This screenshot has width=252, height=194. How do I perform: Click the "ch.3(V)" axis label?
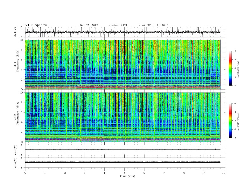tap(15, 150)
